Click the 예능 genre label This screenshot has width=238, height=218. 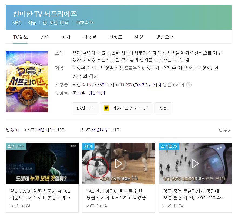(32, 23)
